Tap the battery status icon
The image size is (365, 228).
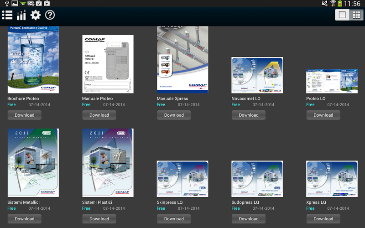pos(340,4)
